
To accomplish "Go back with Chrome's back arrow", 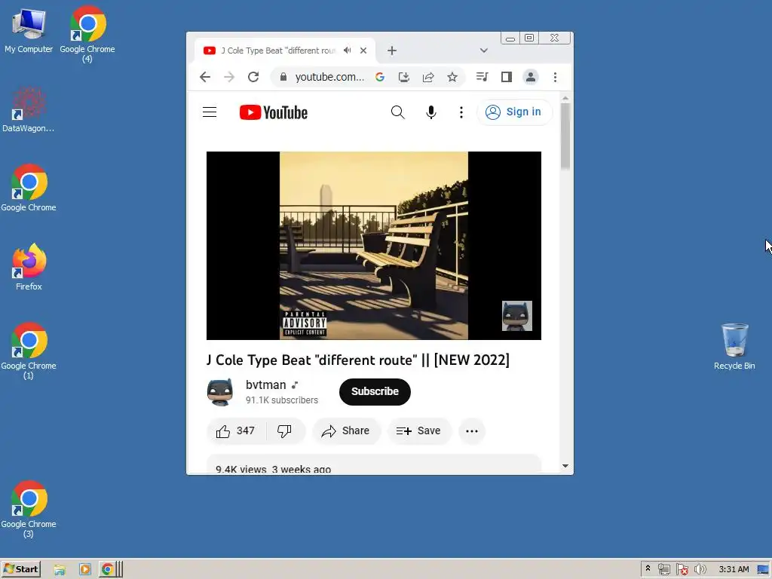I will coord(205,77).
